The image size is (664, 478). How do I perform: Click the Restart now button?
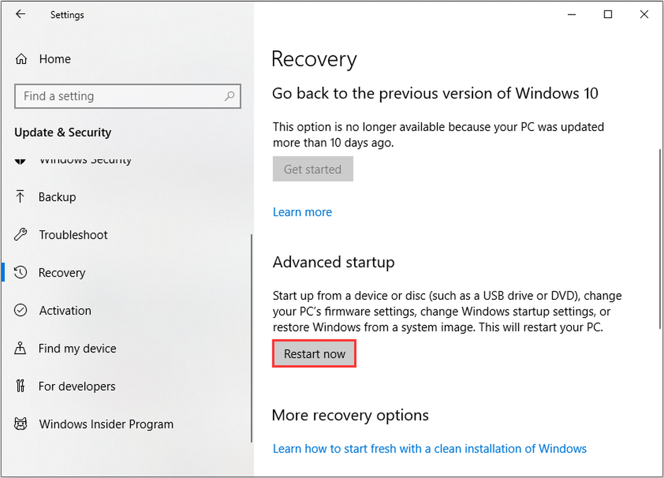pos(314,354)
